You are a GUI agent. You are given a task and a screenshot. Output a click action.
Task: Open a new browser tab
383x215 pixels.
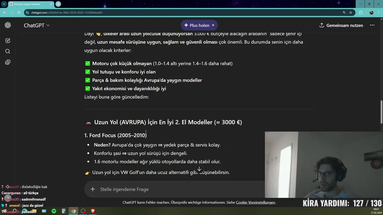(58, 4)
